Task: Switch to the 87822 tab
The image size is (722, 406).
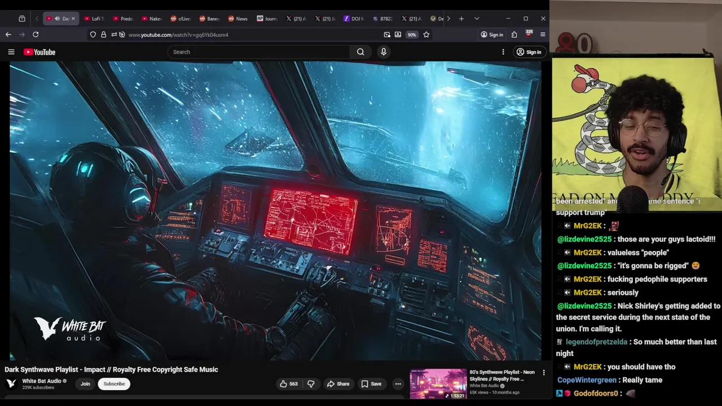Action: click(383, 19)
